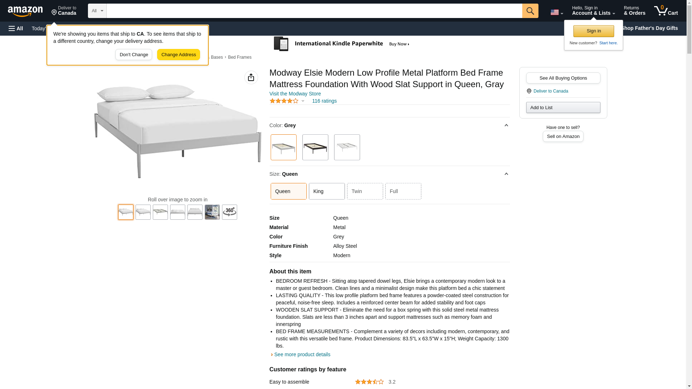Click the Deliver to Canada location icon
This screenshot has width=692, height=389.
pyautogui.click(x=529, y=91)
